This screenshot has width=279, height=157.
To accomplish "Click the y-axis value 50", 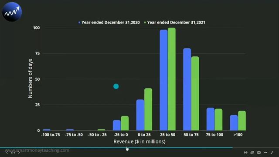I will tap(37, 79).
